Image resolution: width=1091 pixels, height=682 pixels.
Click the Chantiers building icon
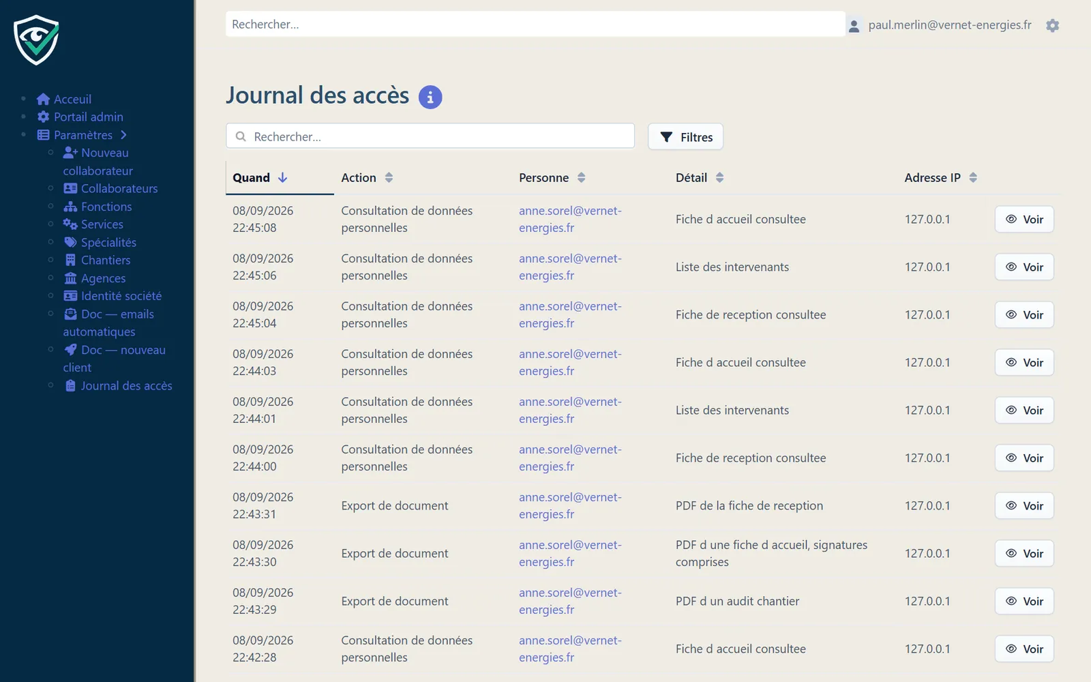coord(70,260)
